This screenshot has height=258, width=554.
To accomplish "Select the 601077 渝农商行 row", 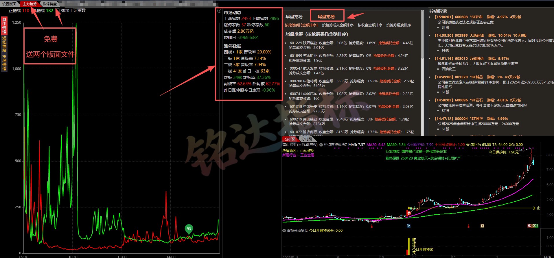I will [x=352, y=133].
